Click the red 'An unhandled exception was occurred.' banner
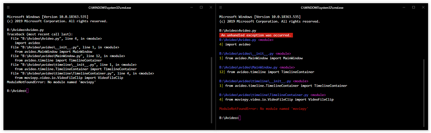Screen dimensions: 431x133 click(x=256, y=35)
